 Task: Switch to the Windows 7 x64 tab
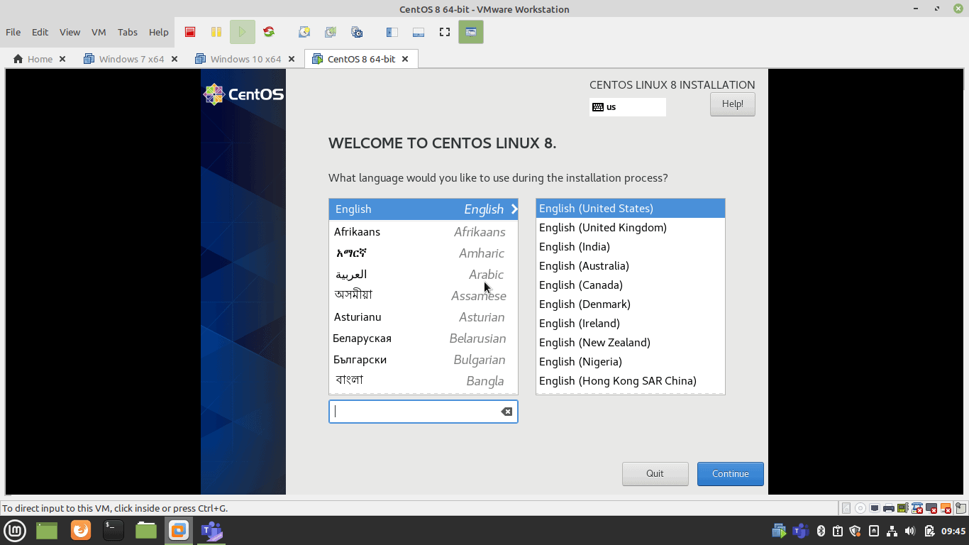point(131,59)
